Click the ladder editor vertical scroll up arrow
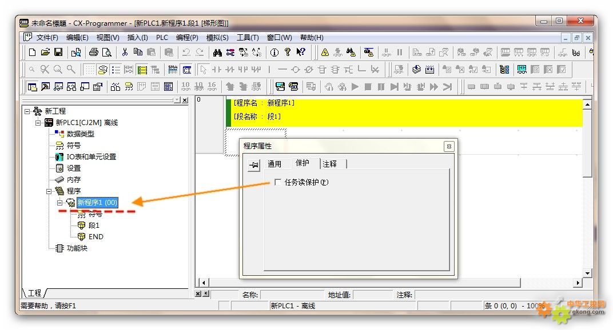This screenshot has height=330, width=613. (587, 104)
